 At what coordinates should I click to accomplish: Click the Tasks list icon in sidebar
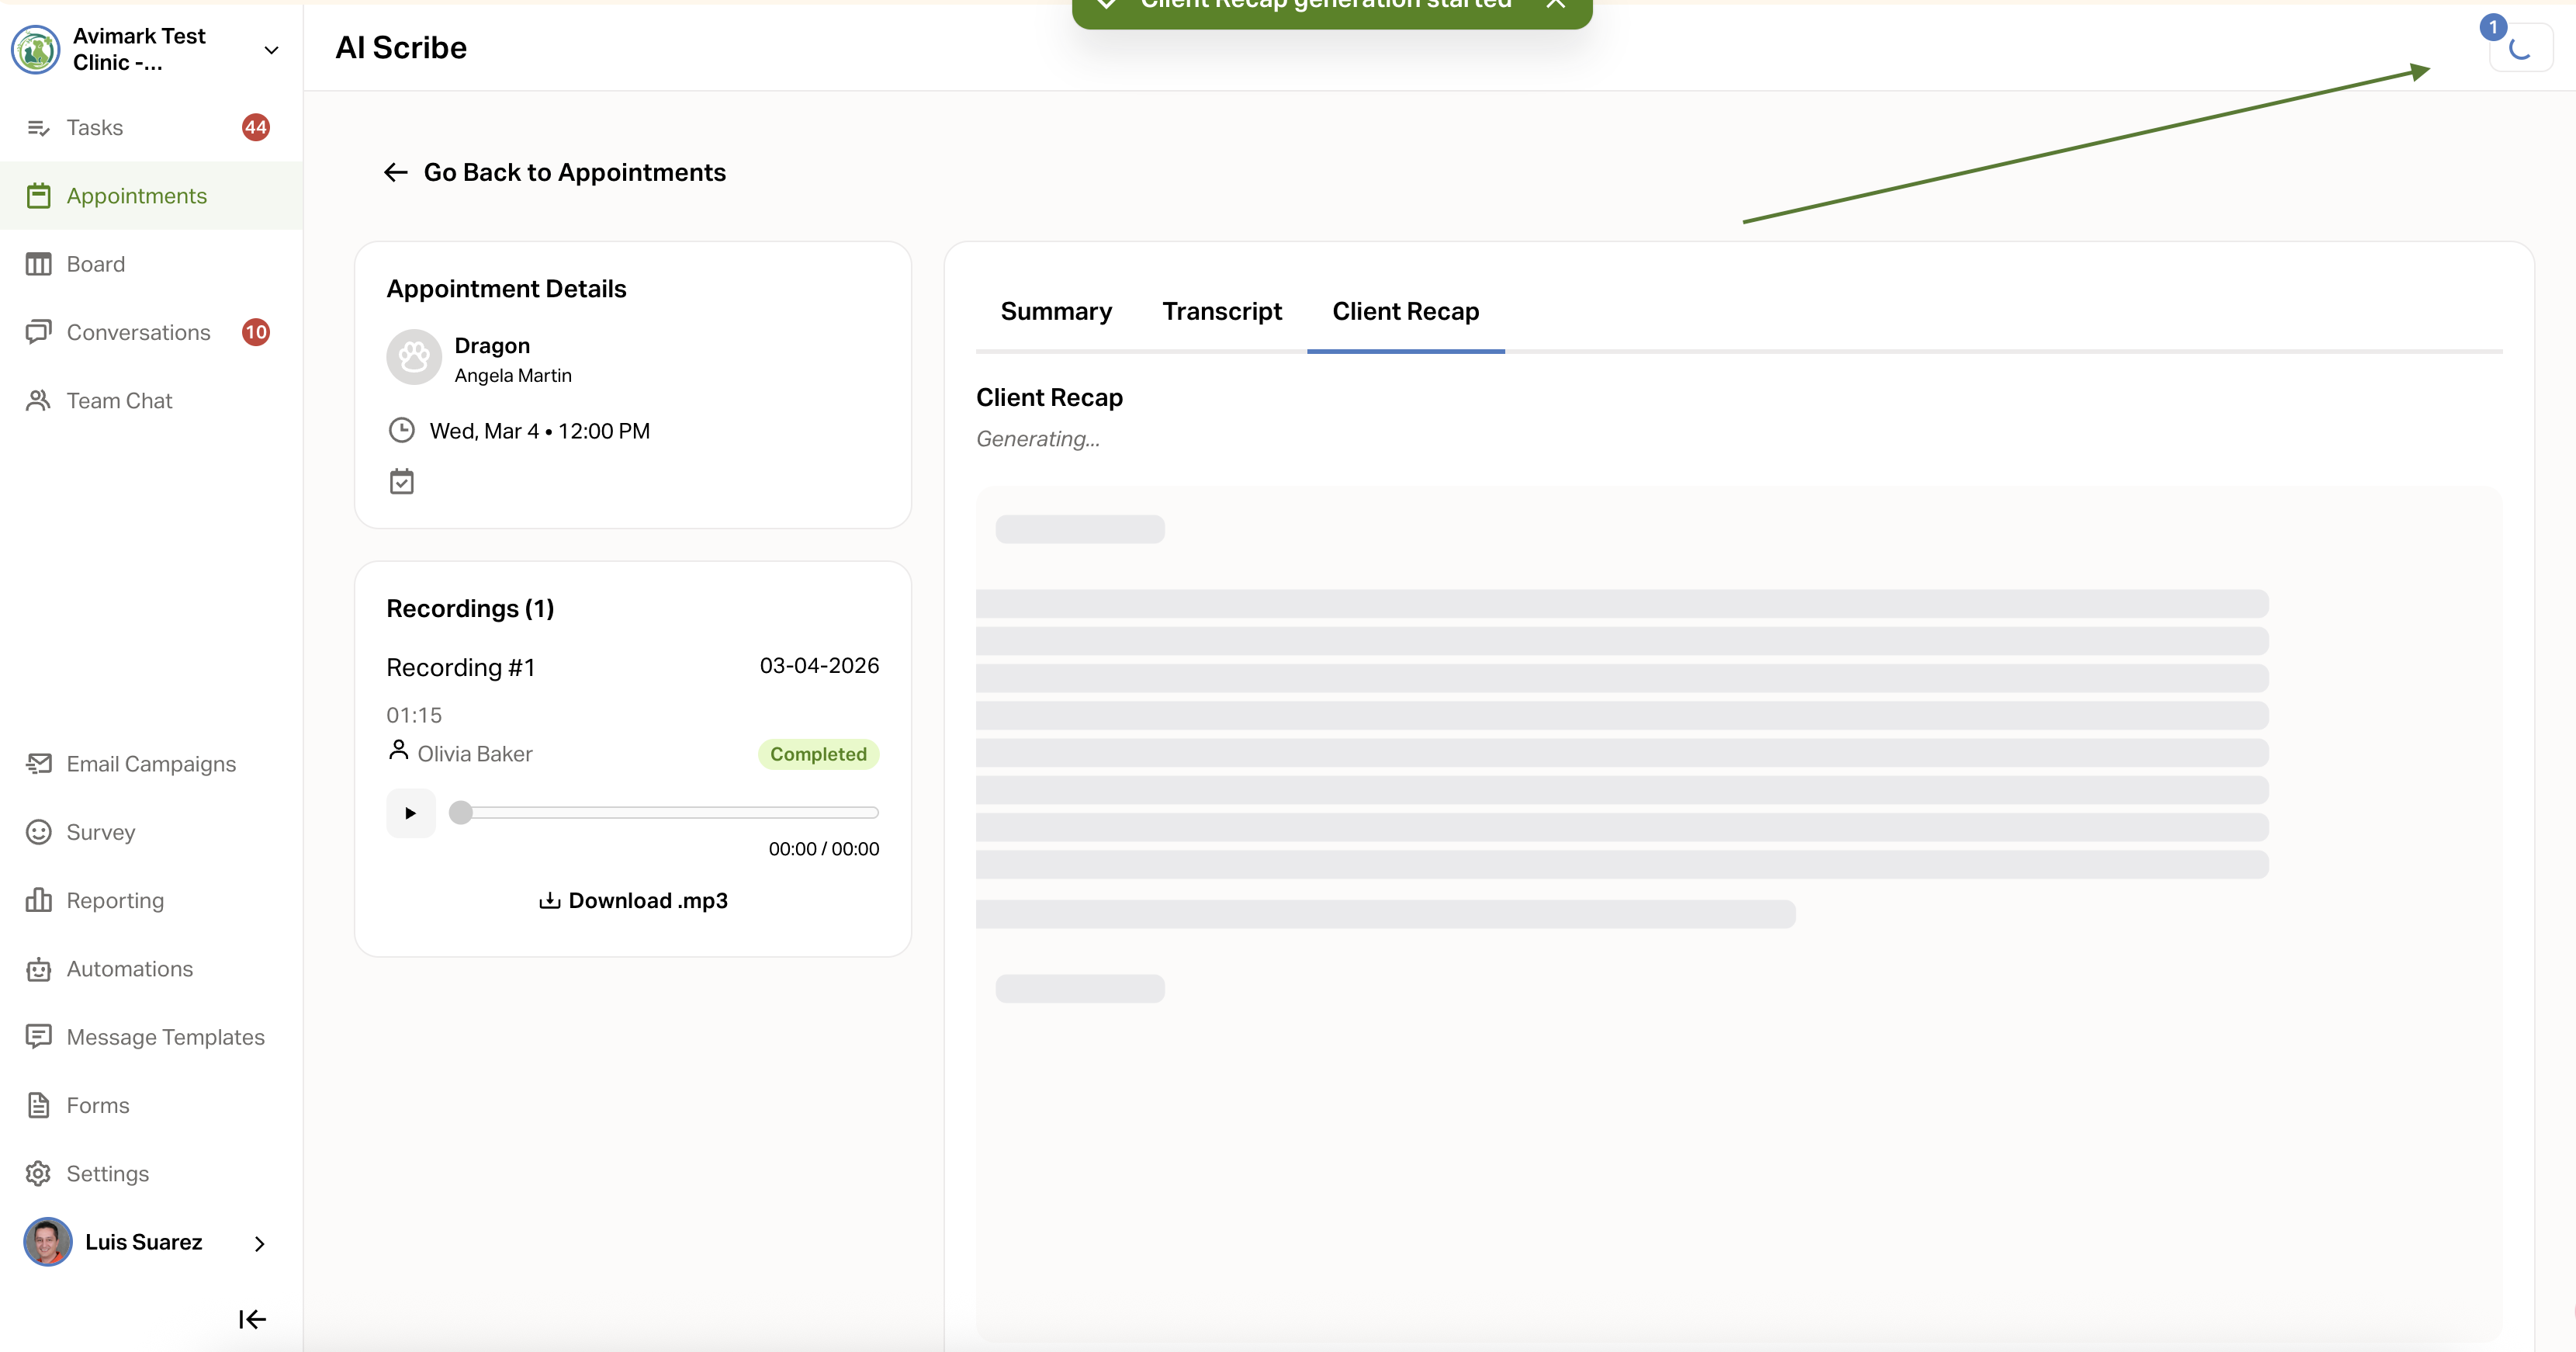[38, 128]
